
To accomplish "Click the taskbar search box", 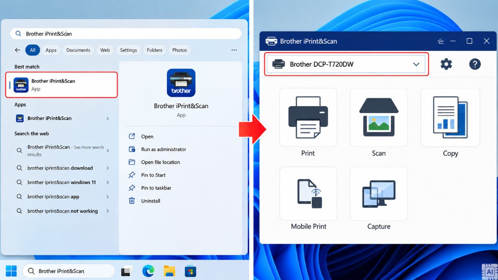I will click(x=68, y=271).
